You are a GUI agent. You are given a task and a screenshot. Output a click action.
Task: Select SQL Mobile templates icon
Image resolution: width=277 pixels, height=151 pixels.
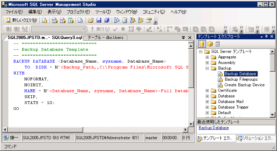pos(217,44)
